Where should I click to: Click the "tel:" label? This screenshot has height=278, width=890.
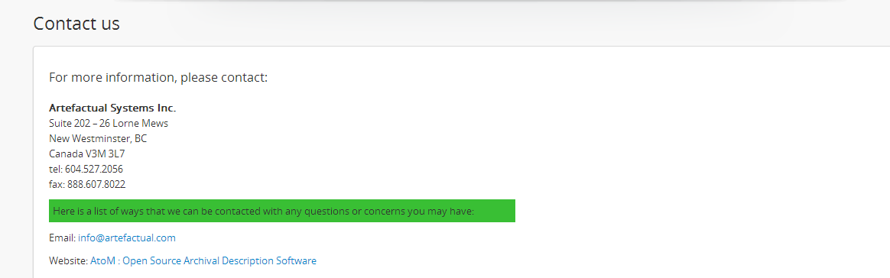(x=56, y=169)
